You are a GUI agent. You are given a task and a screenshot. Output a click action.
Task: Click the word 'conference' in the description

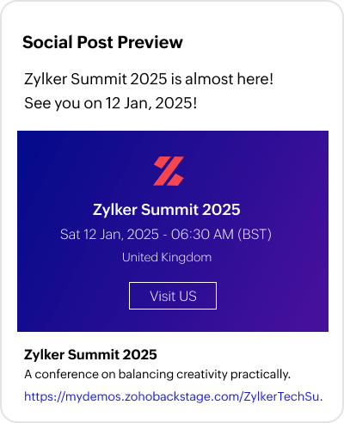[x=68, y=374]
